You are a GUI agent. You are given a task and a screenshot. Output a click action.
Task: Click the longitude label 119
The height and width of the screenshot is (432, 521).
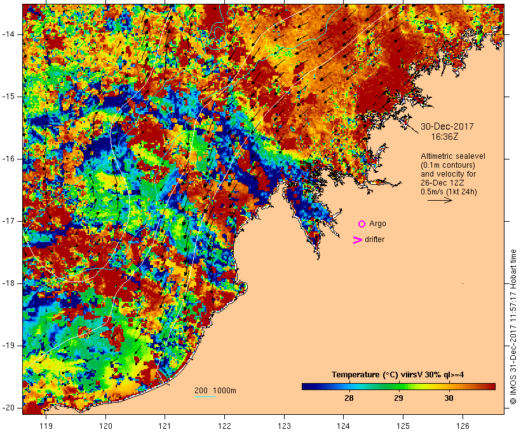[x=46, y=426]
